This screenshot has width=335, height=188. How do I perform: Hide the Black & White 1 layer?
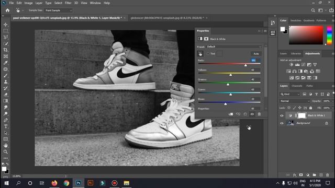(x=282, y=115)
